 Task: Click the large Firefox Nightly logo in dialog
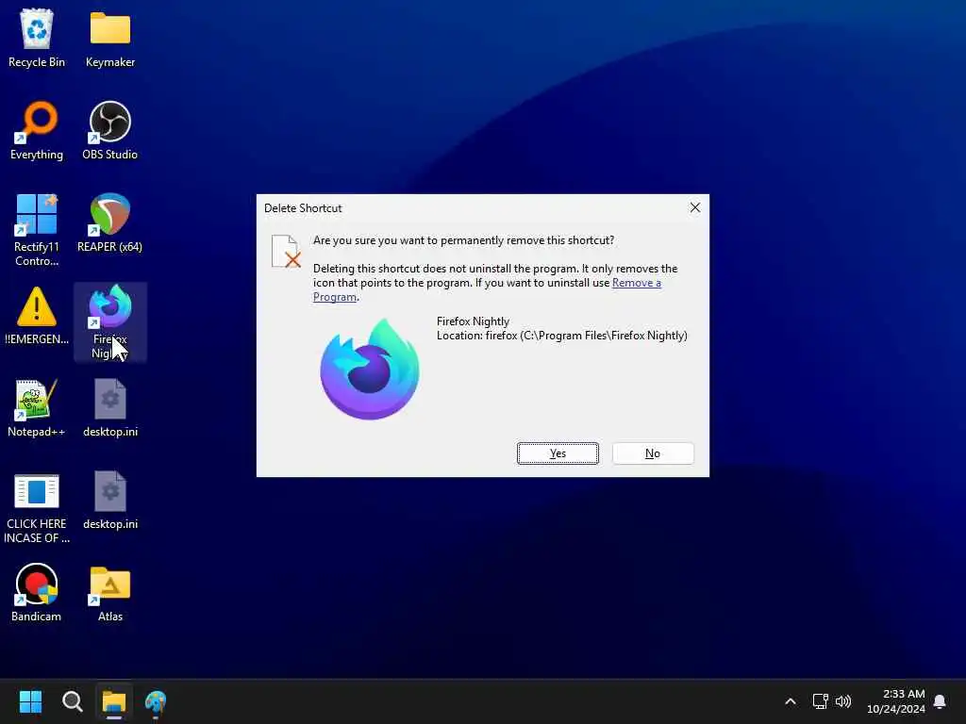370,369
